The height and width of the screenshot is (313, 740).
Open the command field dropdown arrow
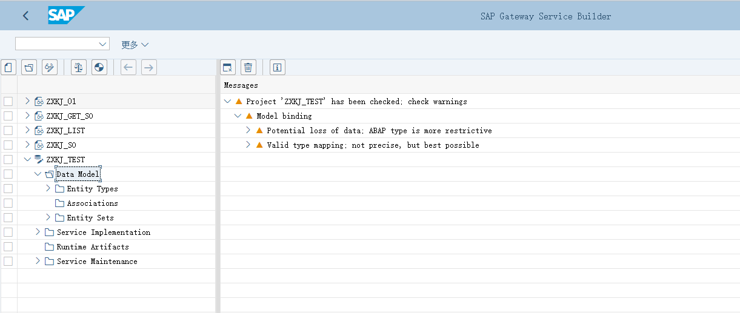[x=102, y=44]
